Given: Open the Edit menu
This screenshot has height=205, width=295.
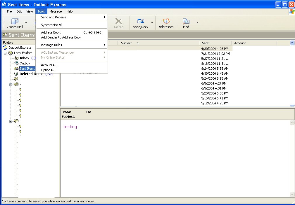Looking at the screenshot, I should pos(19,11).
